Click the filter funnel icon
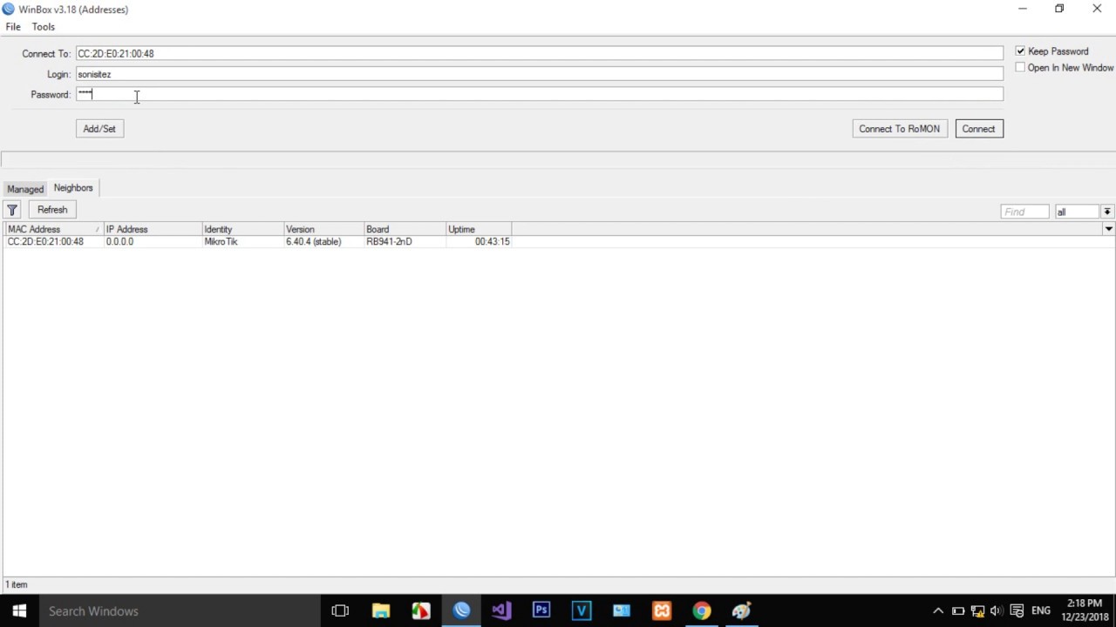Viewport: 1116px width, 627px height. coord(12,210)
